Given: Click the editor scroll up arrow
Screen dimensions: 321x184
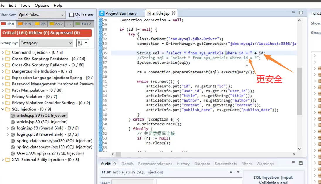Looking at the screenshot, I should coord(299,20).
